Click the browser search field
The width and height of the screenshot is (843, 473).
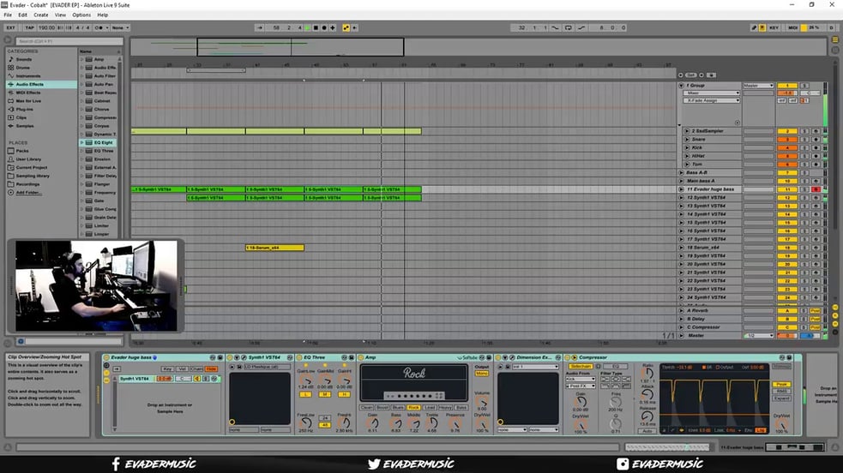pyautogui.click(x=69, y=41)
